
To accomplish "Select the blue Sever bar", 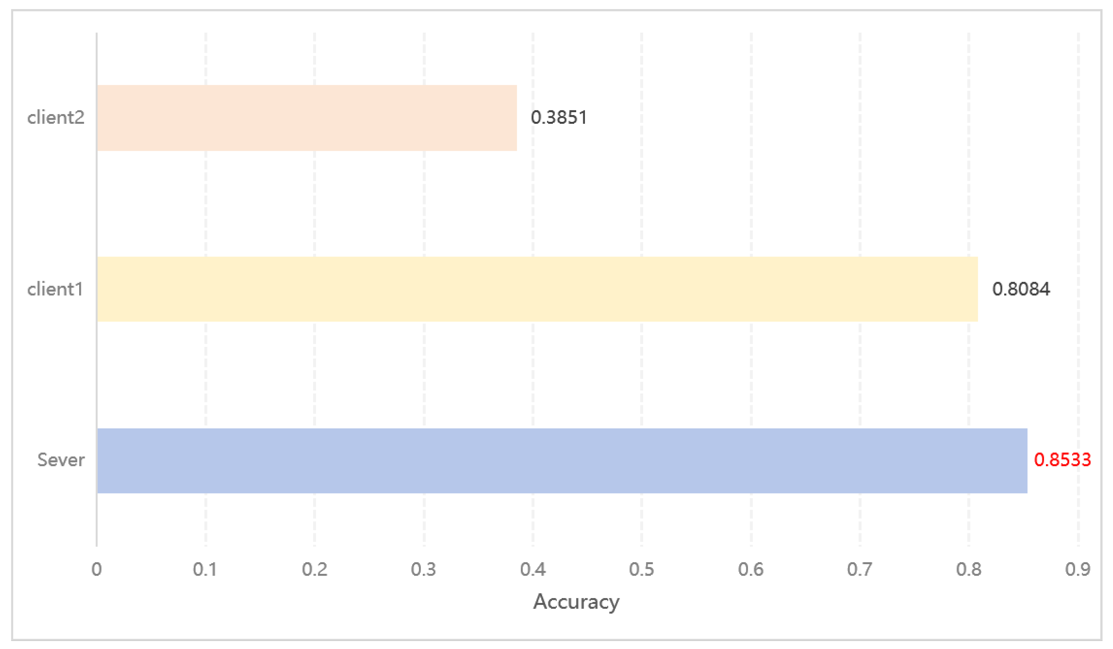I will click(562, 460).
